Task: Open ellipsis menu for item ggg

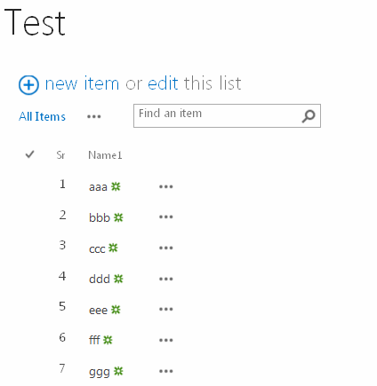Action: [x=166, y=371]
